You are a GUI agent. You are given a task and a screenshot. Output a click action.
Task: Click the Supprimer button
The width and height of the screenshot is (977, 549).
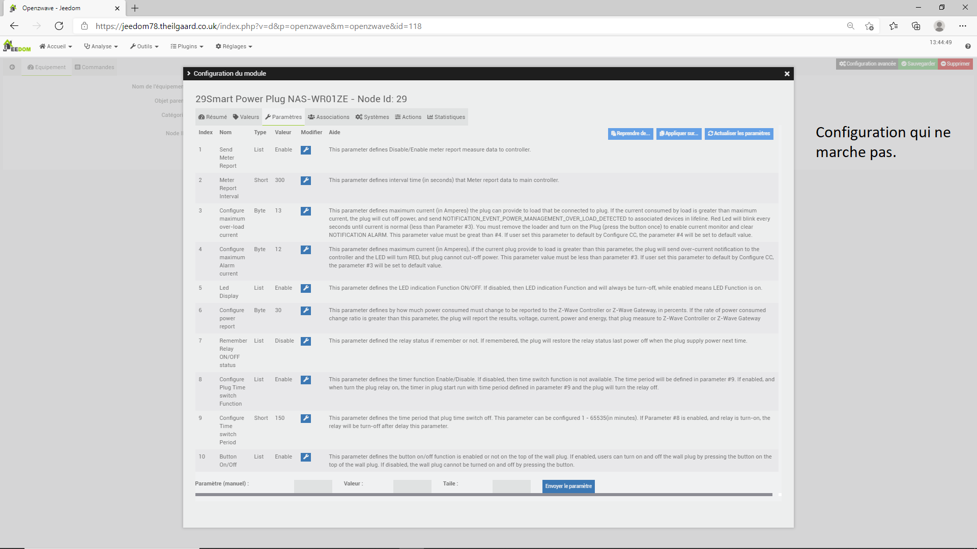click(x=955, y=64)
